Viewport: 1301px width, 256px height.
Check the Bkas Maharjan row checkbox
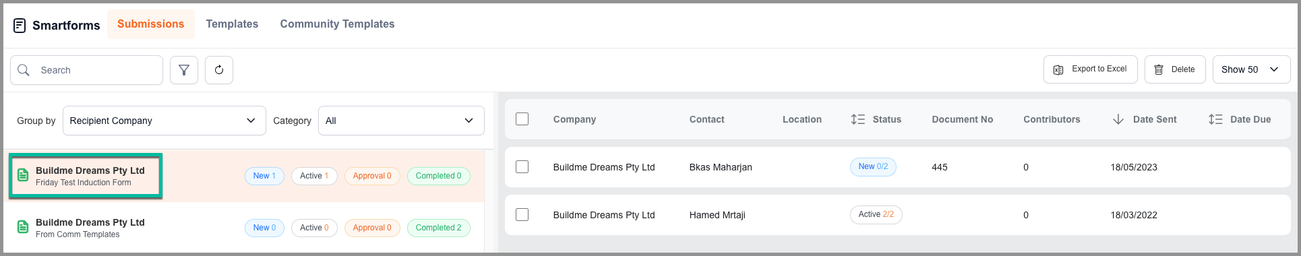tap(522, 167)
